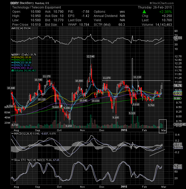Click the 10.880 price label

79,81
